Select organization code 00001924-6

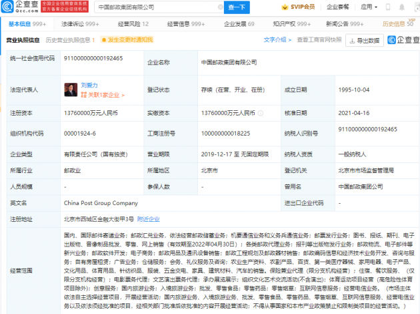80,134
